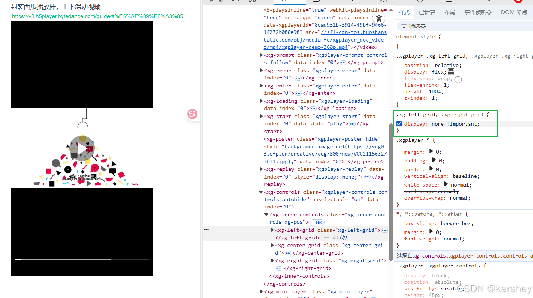
Task: Click the flex badge on xg-inner-controls
Action: [317, 222]
